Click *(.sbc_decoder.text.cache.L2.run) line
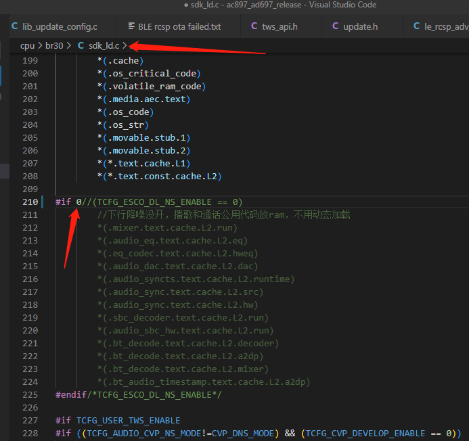 click(183, 318)
